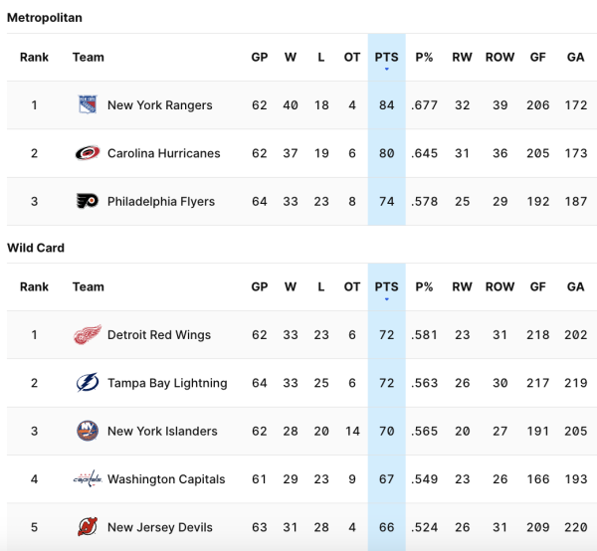Sort Metropolitan table by P% header
Screen dimensions: 597x551
click(424, 58)
